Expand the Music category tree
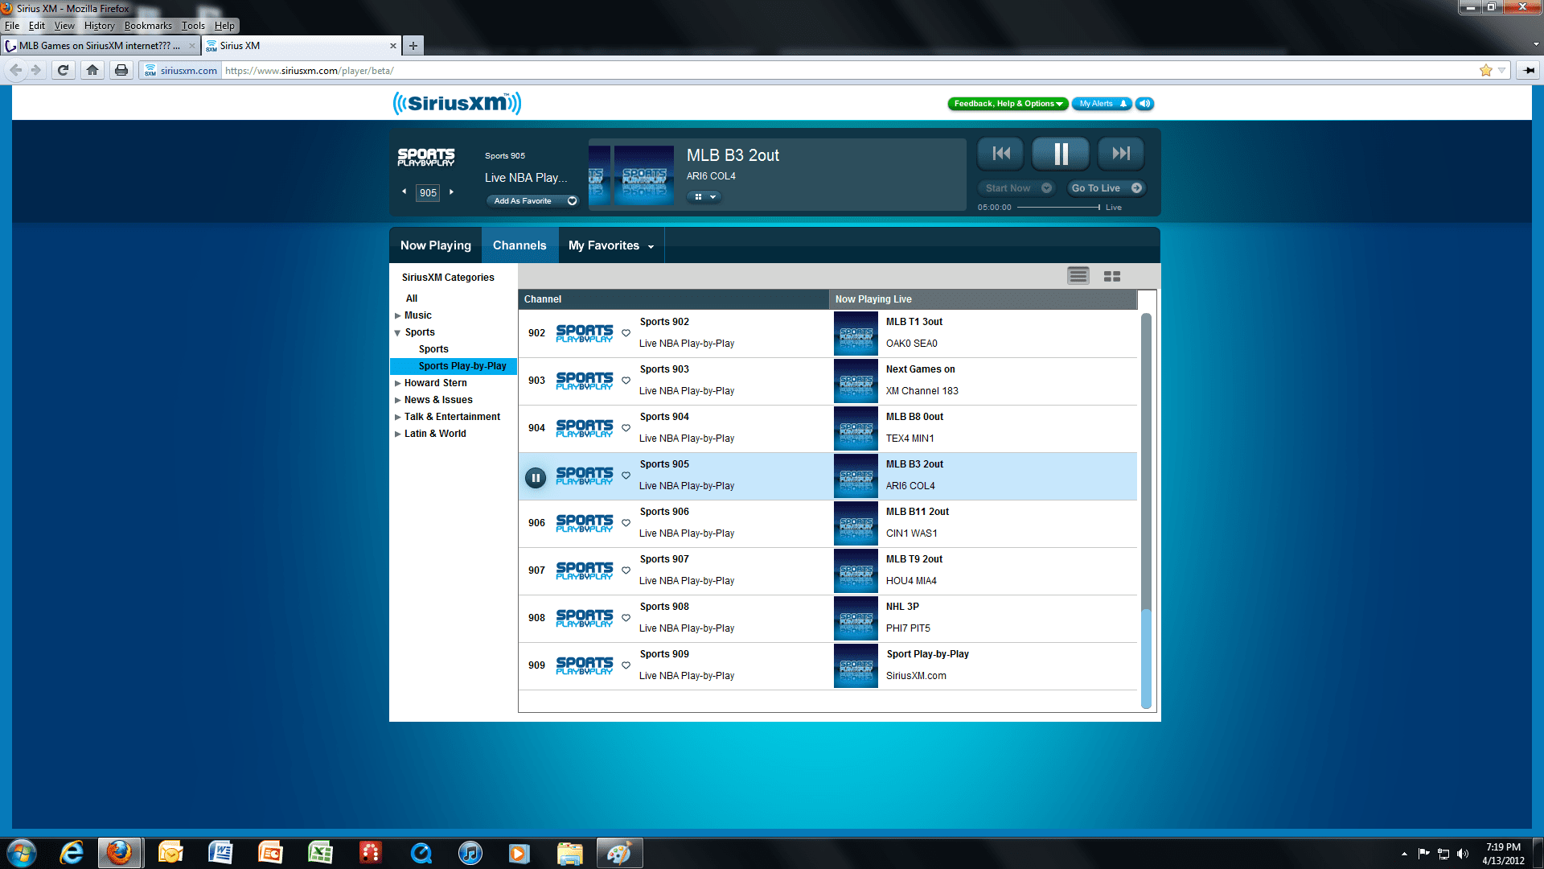This screenshot has width=1544, height=869. point(398,315)
